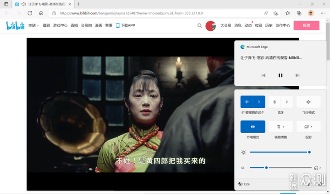Open the 番剧 menu item
Screen dimensions: 330x194
pyautogui.click(x=46, y=26)
